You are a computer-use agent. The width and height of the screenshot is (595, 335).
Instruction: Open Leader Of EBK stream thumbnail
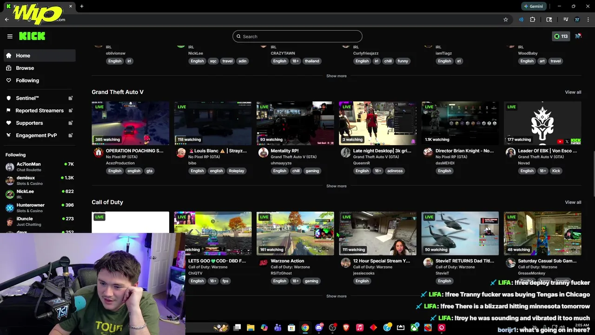click(x=542, y=123)
